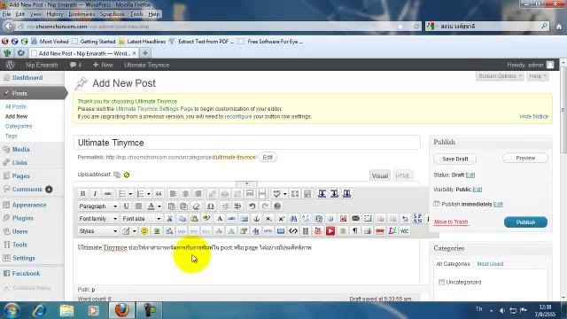
Task: Insert a blockquote
Action: (x=159, y=194)
